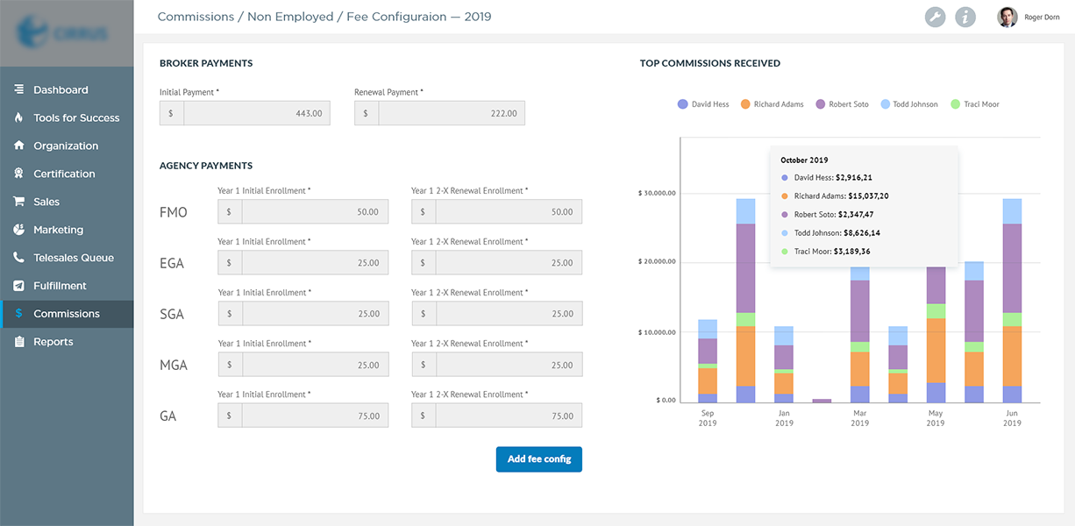Image resolution: width=1075 pixels, height=526 pixels.
Task: Click the shopping cart Sales icon
Action: click(18, 202)
